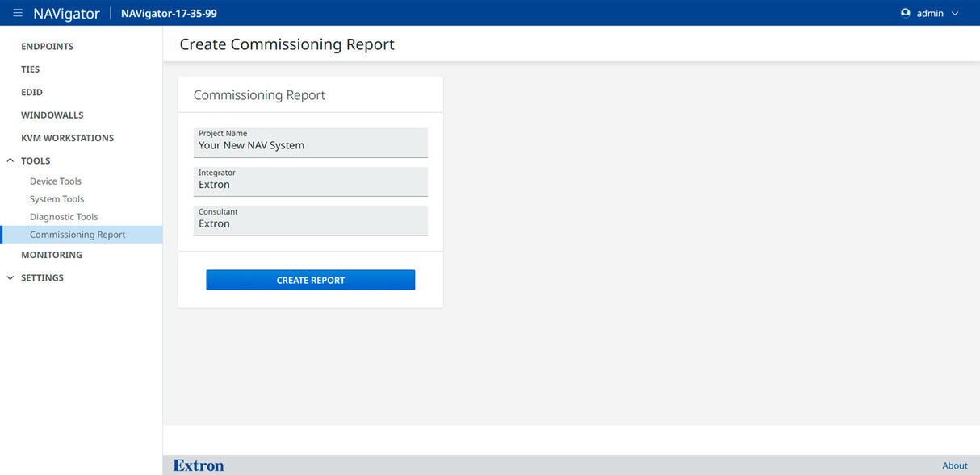Viewport: 980px width, 475px height.
Task: Navigate to KVM WORKSTATIONS
Action: tap(67, 138)
